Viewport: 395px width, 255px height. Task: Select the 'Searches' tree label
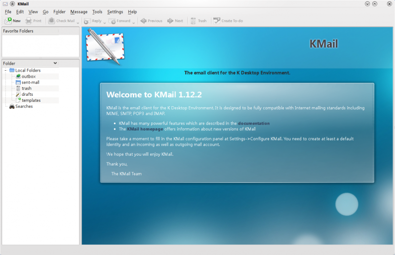coord(24,106)
